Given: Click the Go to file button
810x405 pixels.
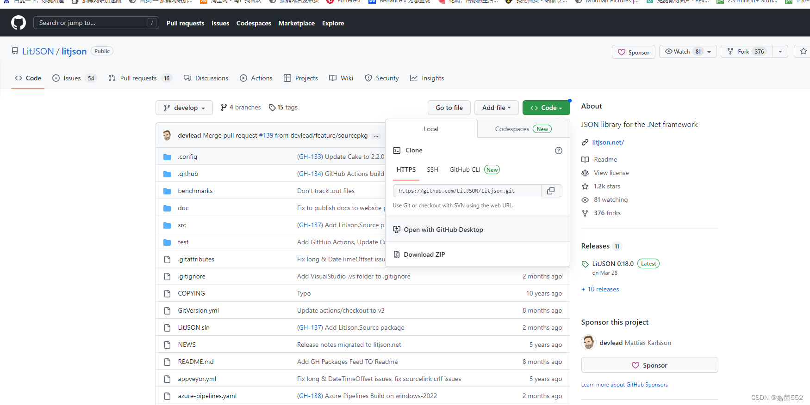Looking at the screenshot, I should [x=449, y=108].
